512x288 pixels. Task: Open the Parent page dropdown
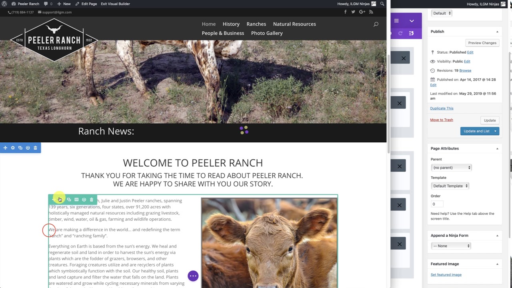click(451, 168)
